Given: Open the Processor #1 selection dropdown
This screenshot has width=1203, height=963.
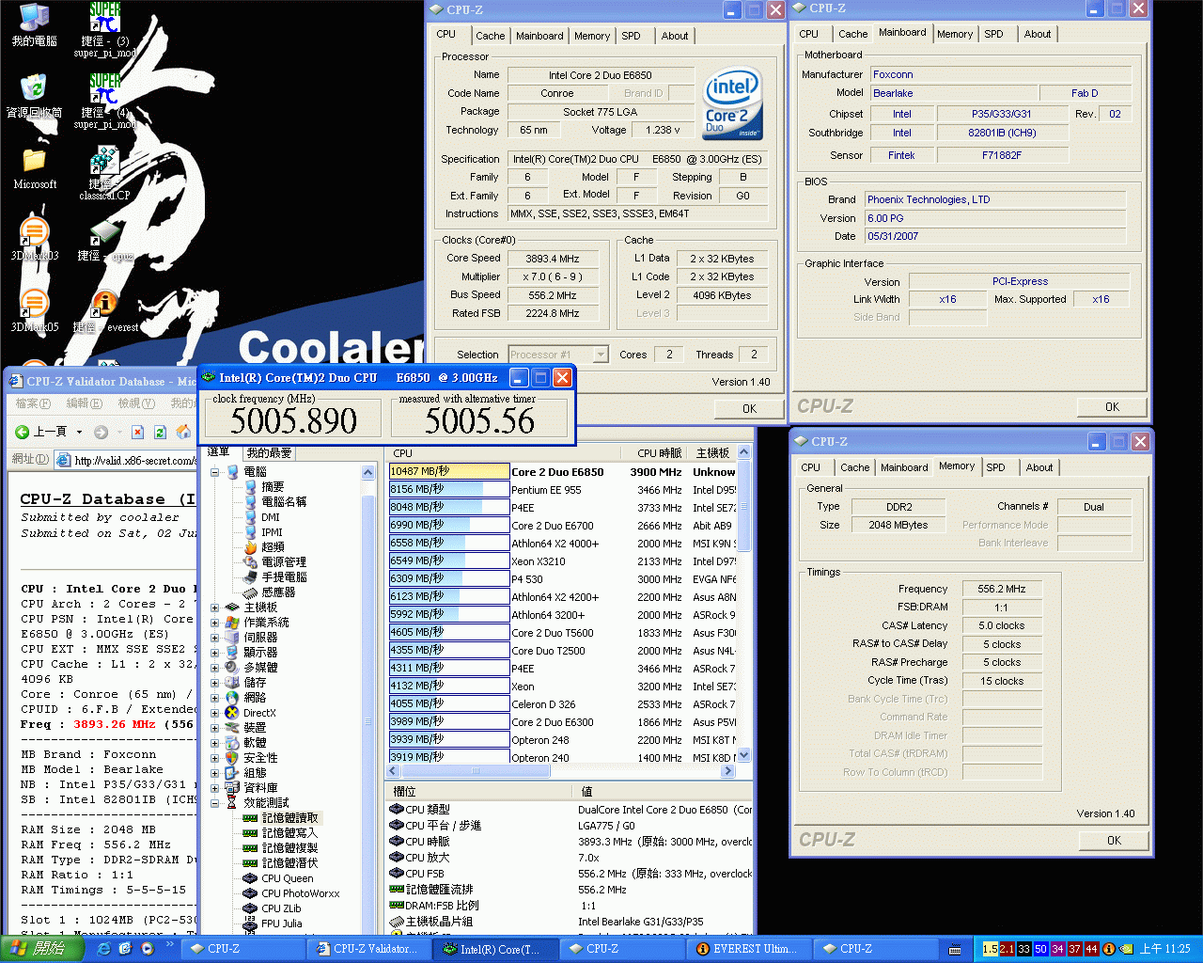Looking at the screenshot, I should pos(600,355).
